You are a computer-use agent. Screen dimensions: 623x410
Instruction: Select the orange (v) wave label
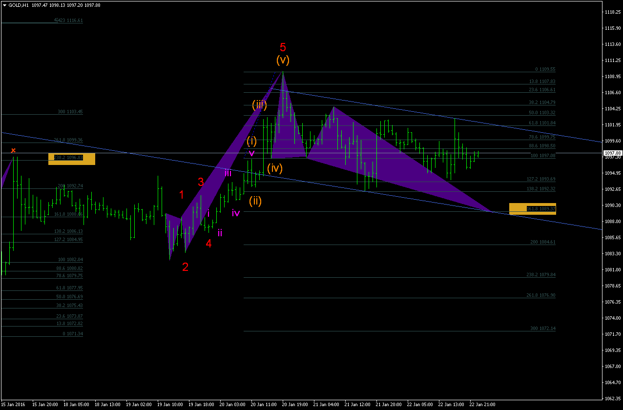click(x=283, y=60)
